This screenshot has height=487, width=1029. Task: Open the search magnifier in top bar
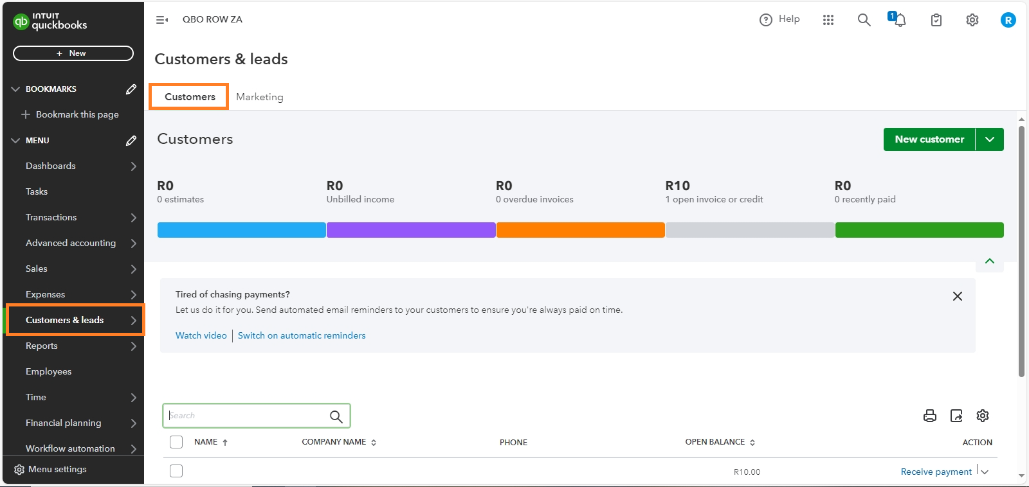864,20
